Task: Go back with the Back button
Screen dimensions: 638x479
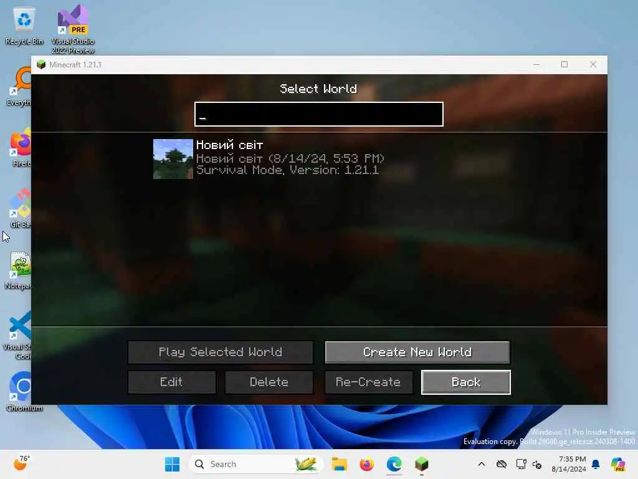Action: point(466,382)
